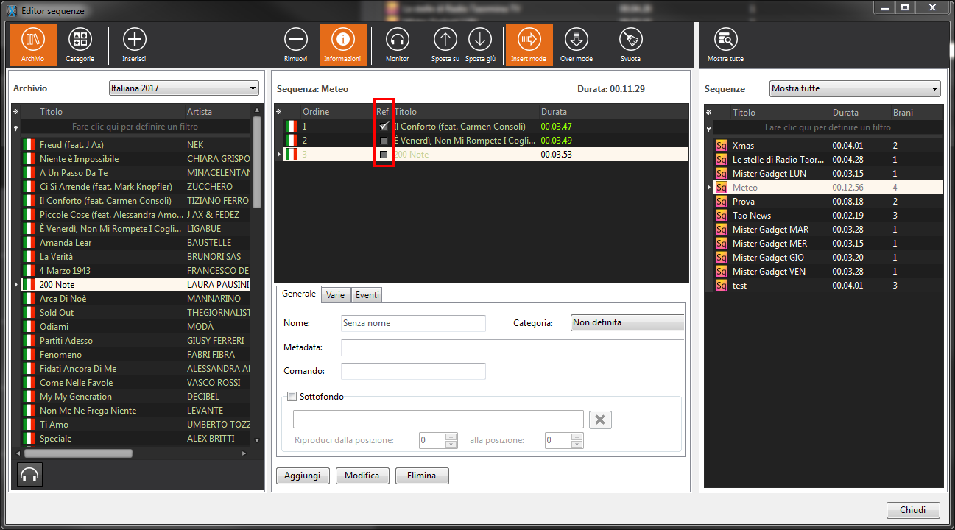Click the flag icon of sequence row 2
The image size is (955, 530).
point(292,141)
